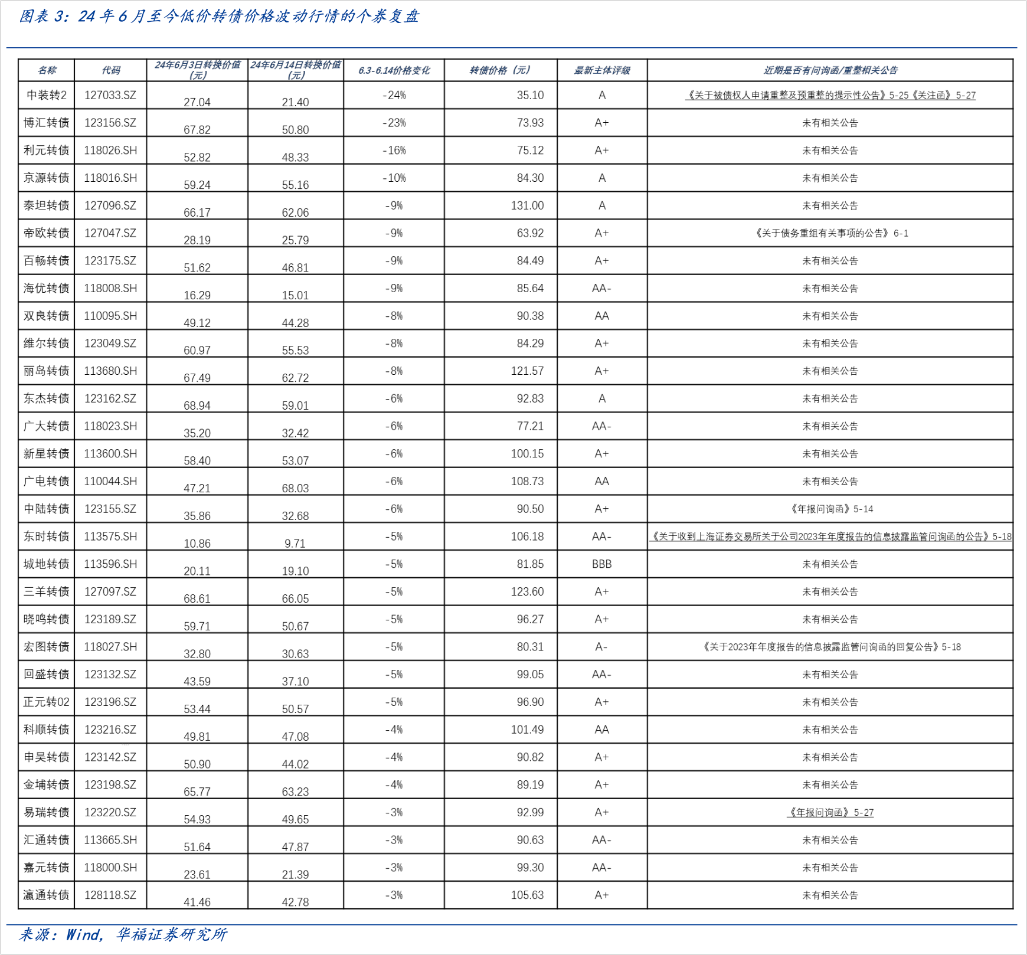
Task: Click the figure title 图表 3 heading
Action: click(218, 17)
